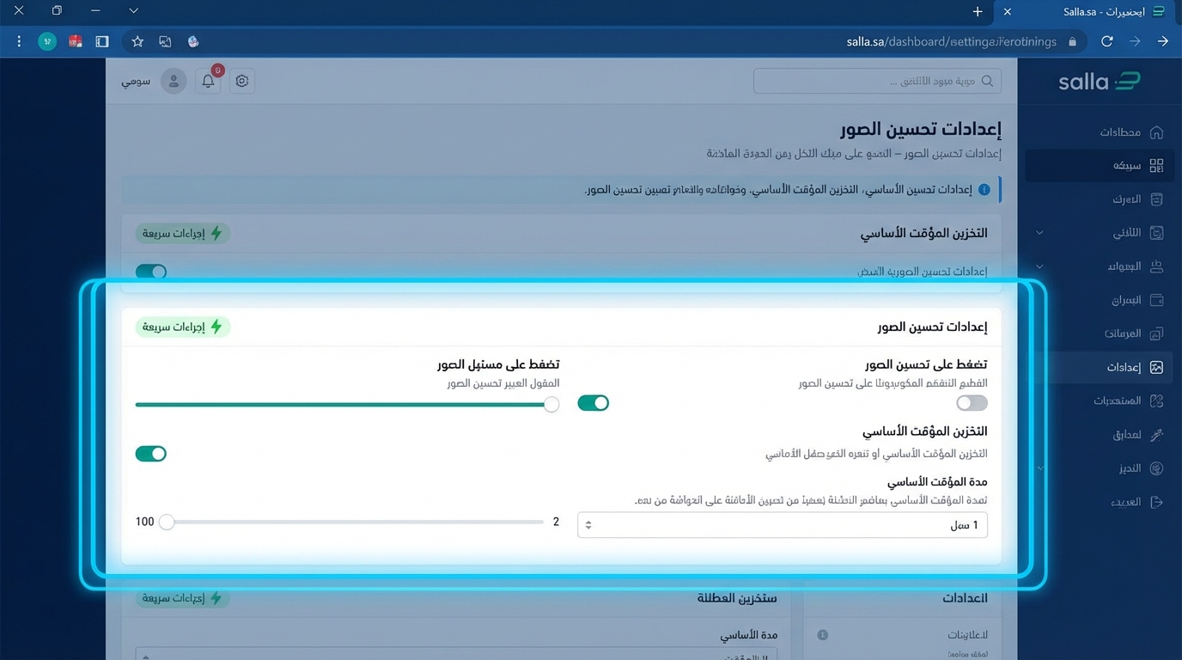Open the محطاتات home item in sidebar
This screenshot has height=660, width=1182.
click(1134, 133)
